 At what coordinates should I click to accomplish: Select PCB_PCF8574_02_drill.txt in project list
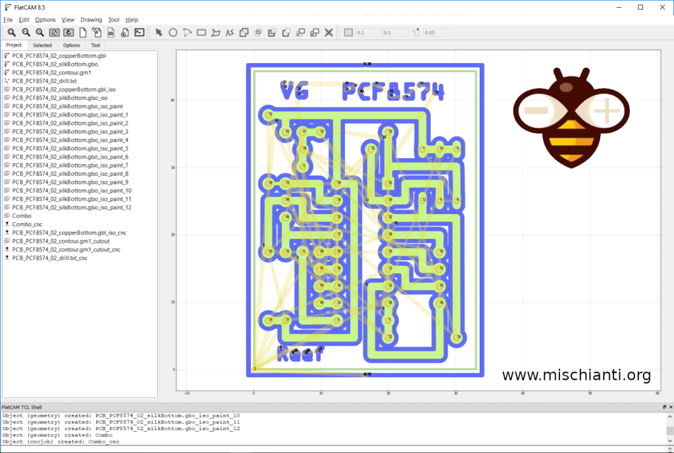44,81
